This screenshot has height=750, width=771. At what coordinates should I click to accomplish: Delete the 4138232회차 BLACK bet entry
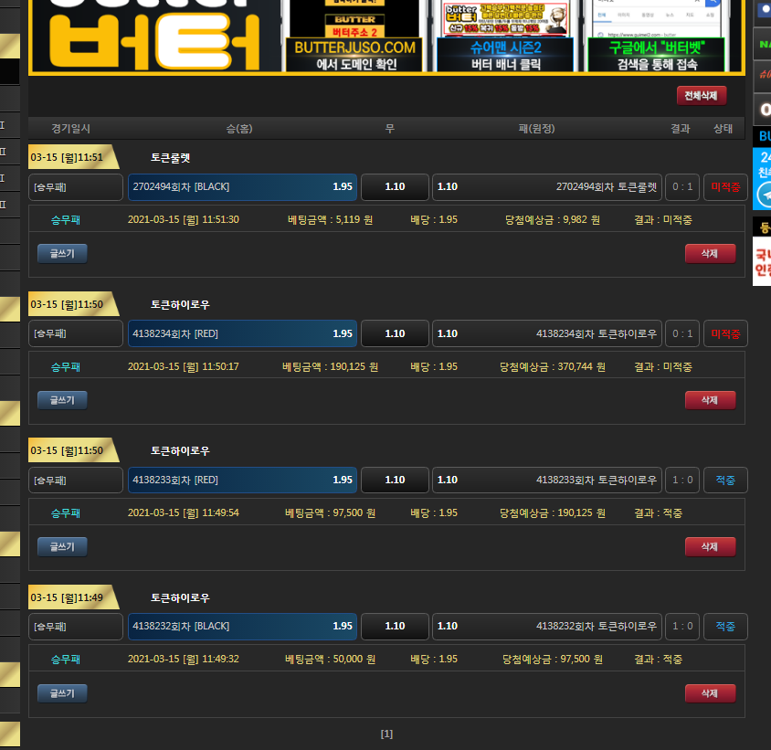[x=709, y=693]
